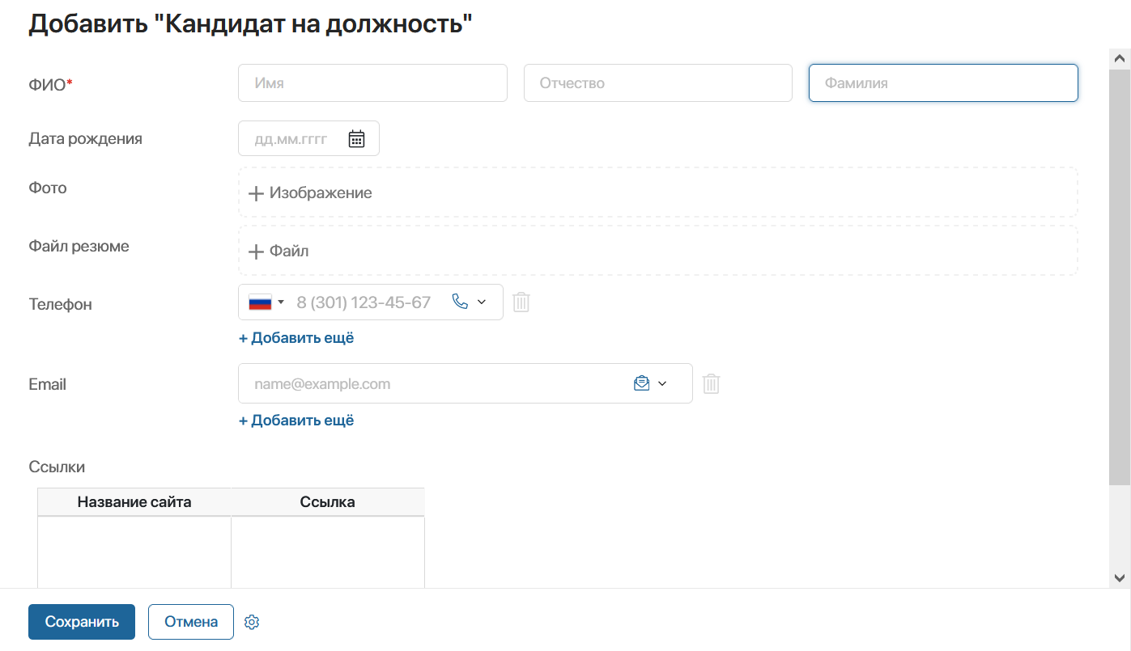Screen dimensions: 1131x651
Task: Click the phone handset icon in Телефон field
Action: [x=460, y=302]
